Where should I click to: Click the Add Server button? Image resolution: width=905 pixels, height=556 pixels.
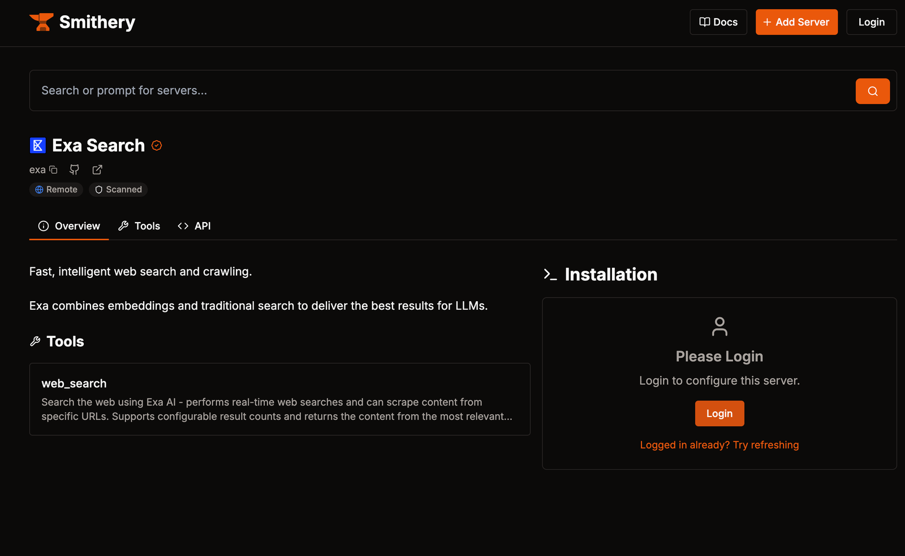click(796, 22)
